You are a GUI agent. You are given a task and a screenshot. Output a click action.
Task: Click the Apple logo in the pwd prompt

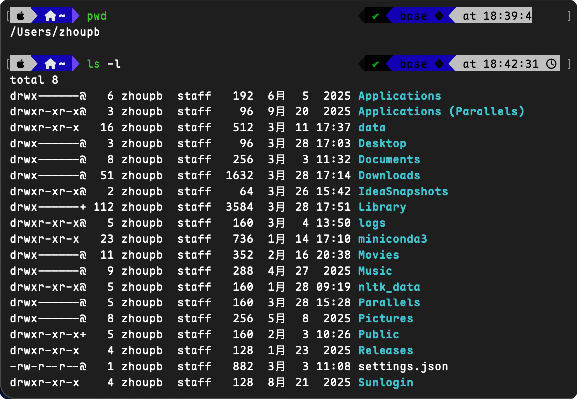click(21, 16)
